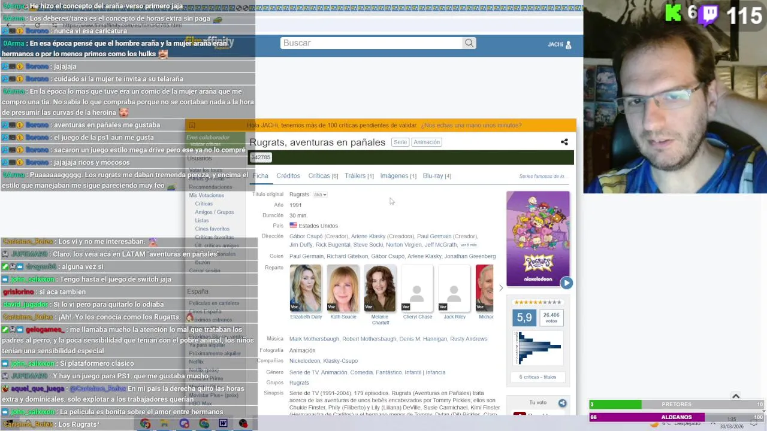
Task: Open Cheryl Chase cast placeholder
Action: tap(417, 288)
